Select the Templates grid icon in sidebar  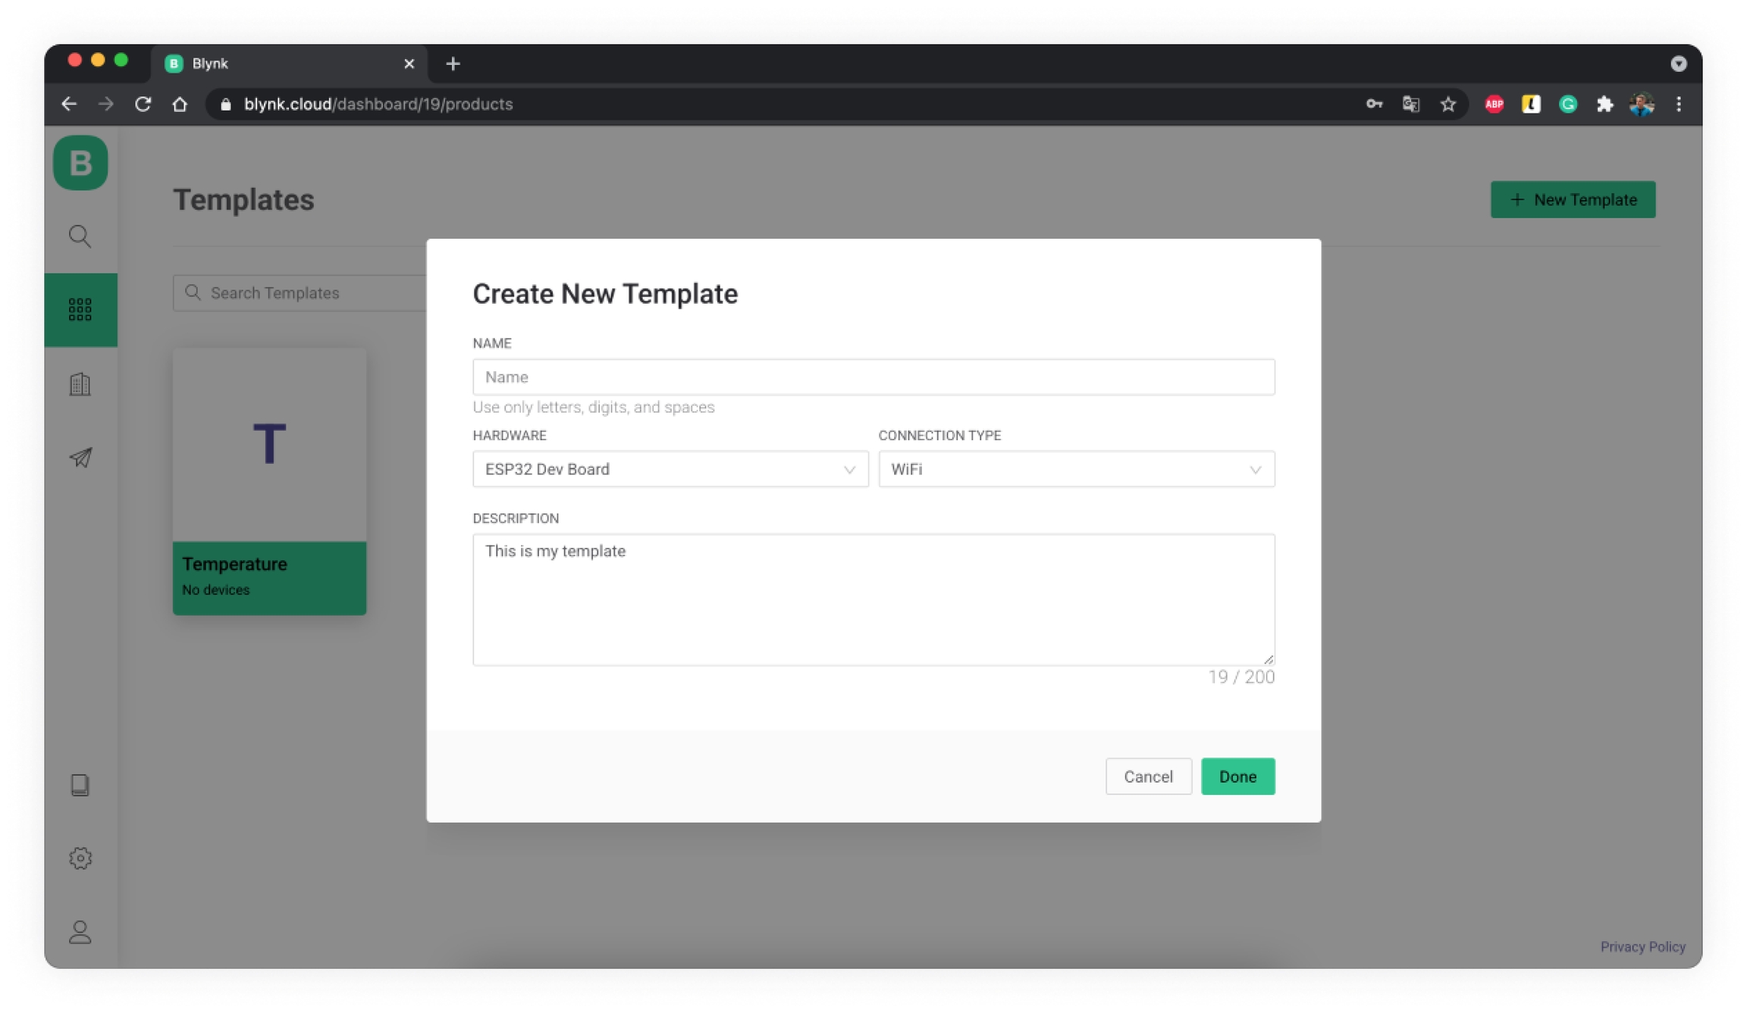point(80,309)
